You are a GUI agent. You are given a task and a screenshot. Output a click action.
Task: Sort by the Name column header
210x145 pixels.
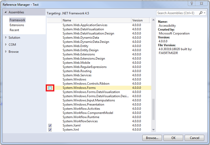tap(96, 20)
